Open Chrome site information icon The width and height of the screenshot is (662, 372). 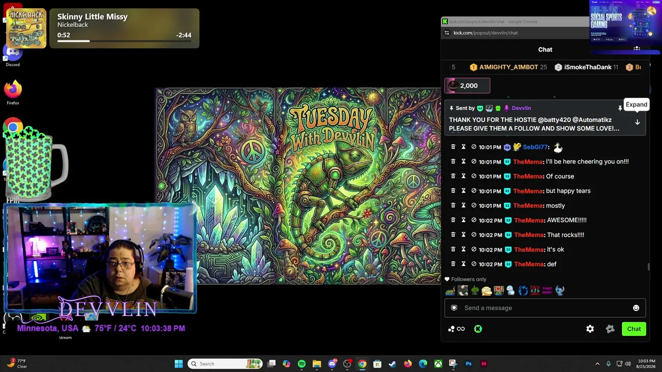click(x=447, y=33)
